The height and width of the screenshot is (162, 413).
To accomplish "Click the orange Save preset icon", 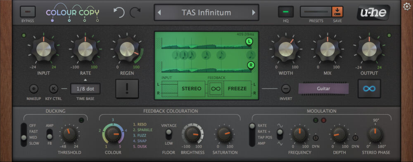I will point(337,12).
